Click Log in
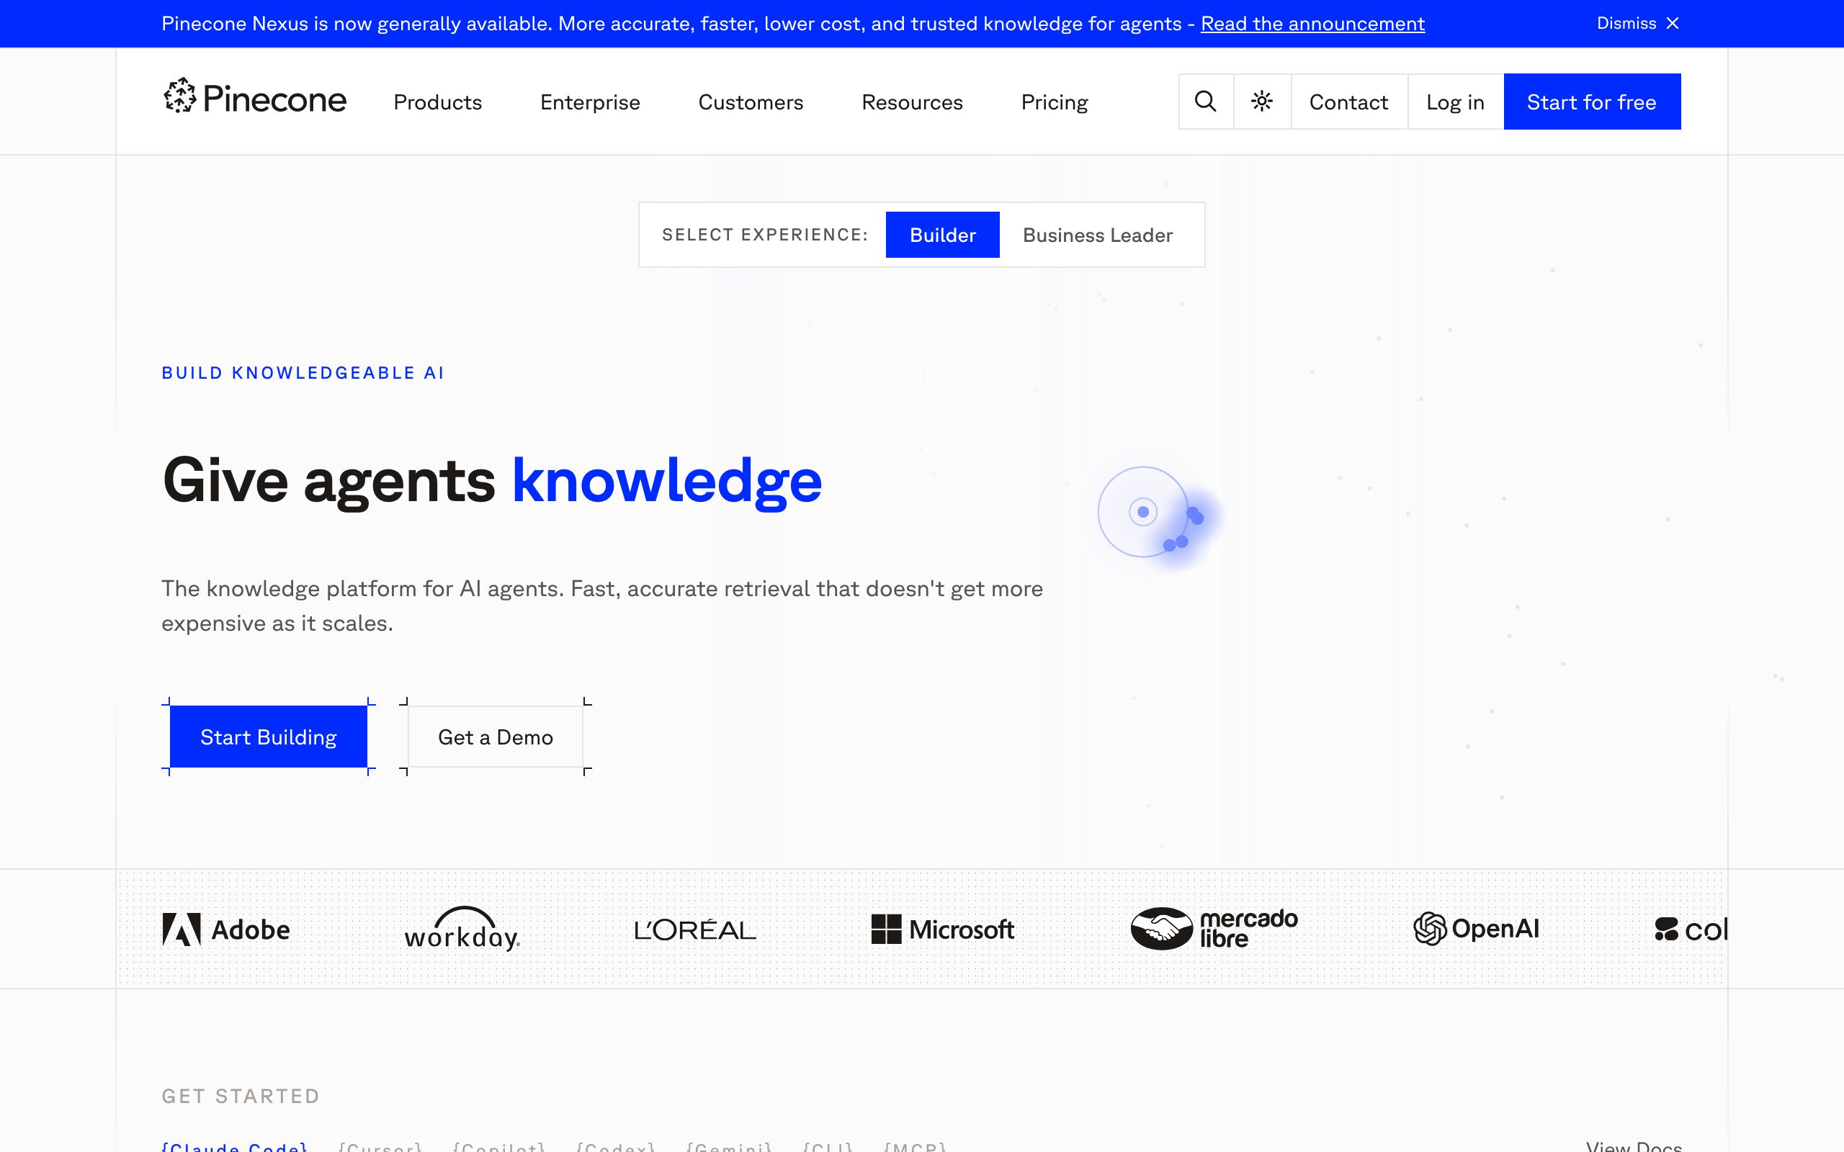1844x1152 pixels. click(x=1455, y=102)
